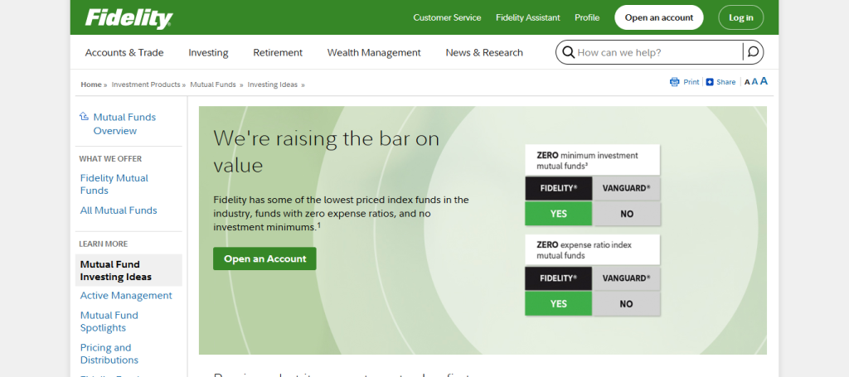Click the ZERO expense ratio index funds label

coord(592,250)
